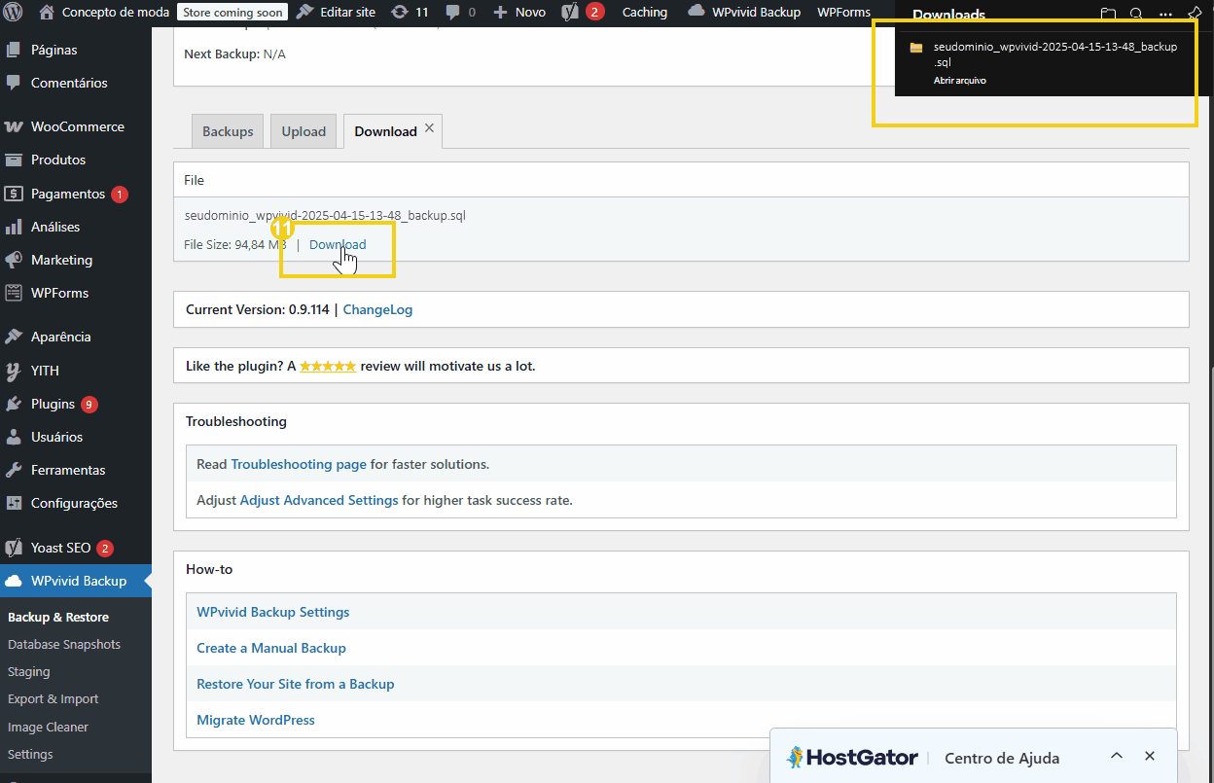
Task: Click Download link for backup file
Action: point(338,244)
